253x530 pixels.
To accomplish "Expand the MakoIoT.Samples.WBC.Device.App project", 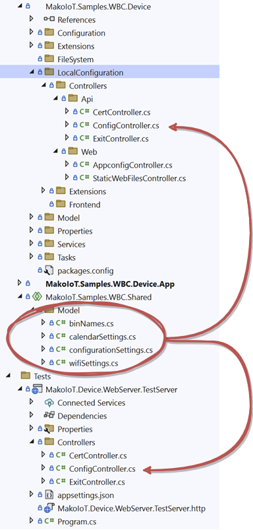I will coord(20,283).
